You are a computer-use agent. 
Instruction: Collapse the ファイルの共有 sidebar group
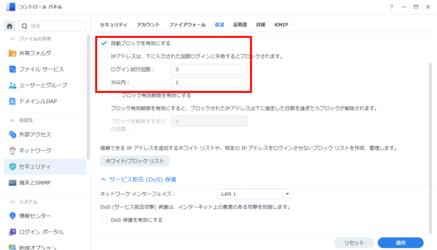pos(13,39)
